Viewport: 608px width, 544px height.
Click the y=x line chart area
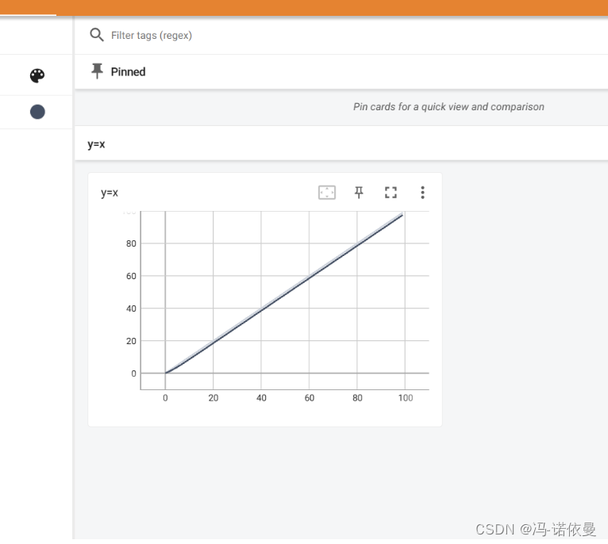[x=285, y=301]
